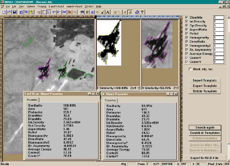The image size is (230, 166).
Task: Click the New document toolbar icon
Action: pyautogui.click(x=4, y=12)
